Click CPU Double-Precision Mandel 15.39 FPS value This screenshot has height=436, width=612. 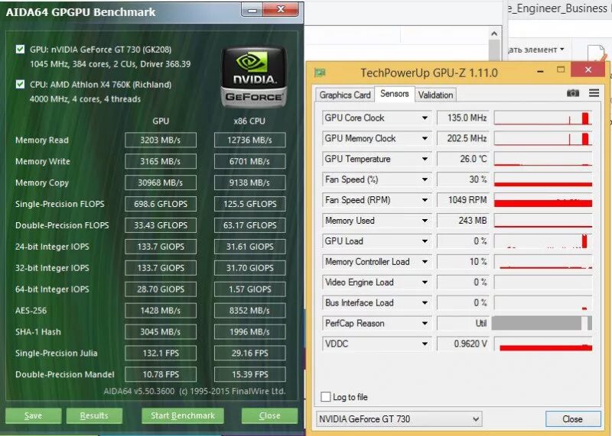click(250, 374)
